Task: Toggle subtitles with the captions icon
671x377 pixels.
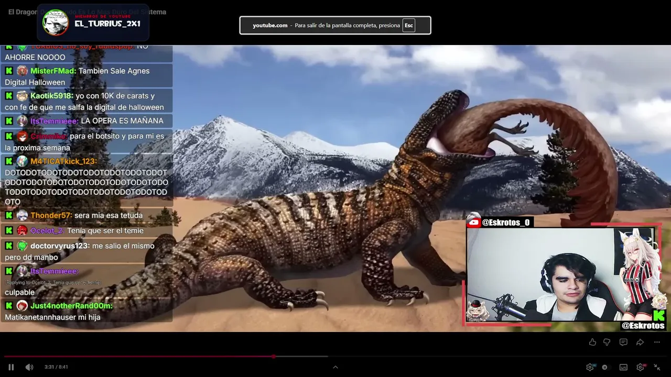Action: click(623, 367)
